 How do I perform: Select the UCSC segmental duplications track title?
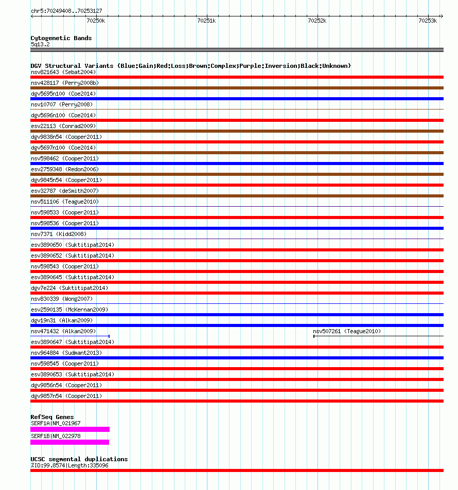[79, 459]
